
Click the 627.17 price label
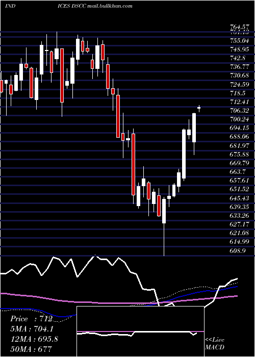tap(240, 224)
